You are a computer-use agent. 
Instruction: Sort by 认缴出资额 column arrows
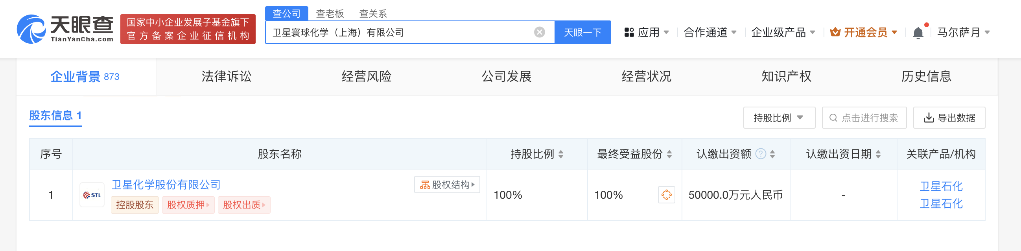point(772,154)
